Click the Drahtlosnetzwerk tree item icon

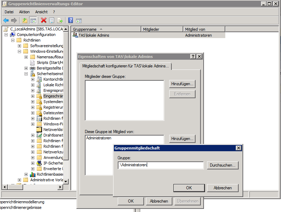click(x=39, y=135)
